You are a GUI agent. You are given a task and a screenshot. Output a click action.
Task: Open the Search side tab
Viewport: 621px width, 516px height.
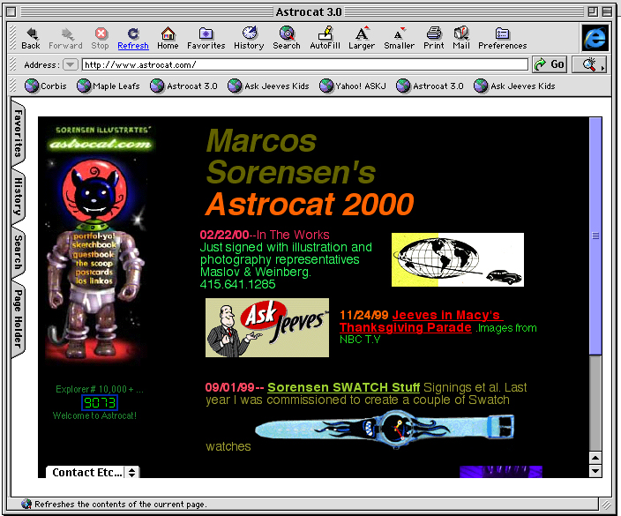pyautogui.click(x=19, y=252)
